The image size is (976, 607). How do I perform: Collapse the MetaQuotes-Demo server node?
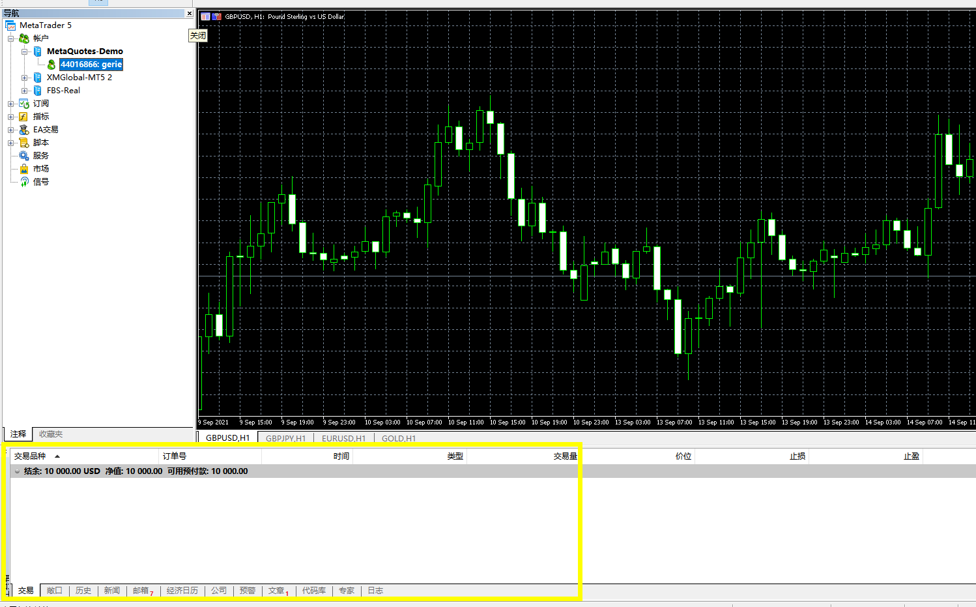(24, 52)
